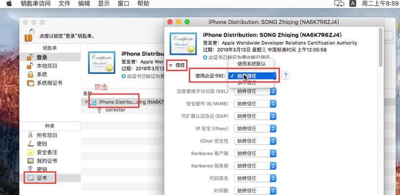This screenshot has width=400, height=195.
Task: Click the 我的证书 icon
Action: pos(30,161)
